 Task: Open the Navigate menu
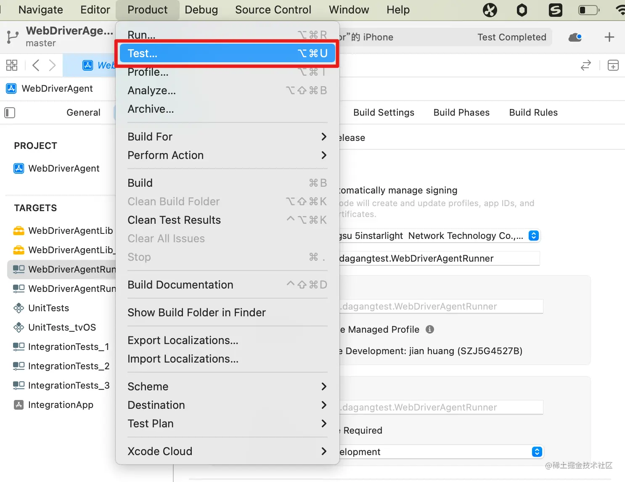point(40,10)
